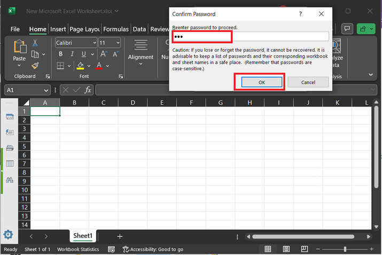Screen dimensions: 382x255
Task: Switch to Home tab
Action: coord(38,29)
